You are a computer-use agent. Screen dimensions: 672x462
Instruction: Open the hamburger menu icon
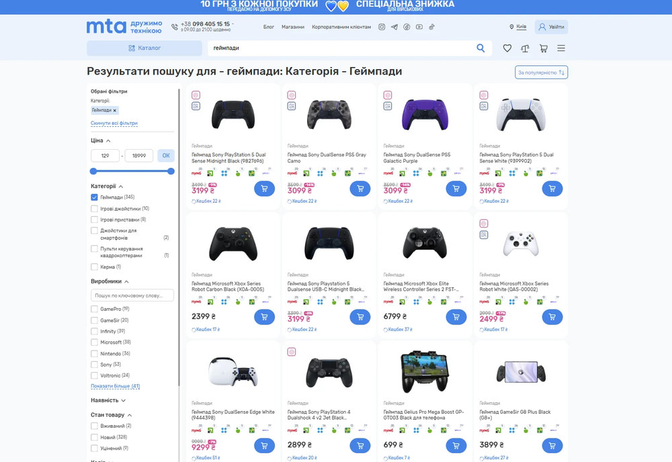561,48
